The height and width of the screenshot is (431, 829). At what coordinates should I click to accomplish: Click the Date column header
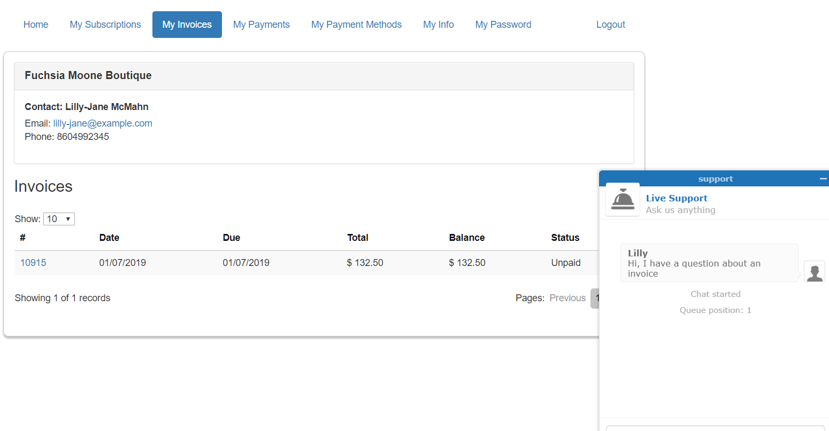(109, 238)
